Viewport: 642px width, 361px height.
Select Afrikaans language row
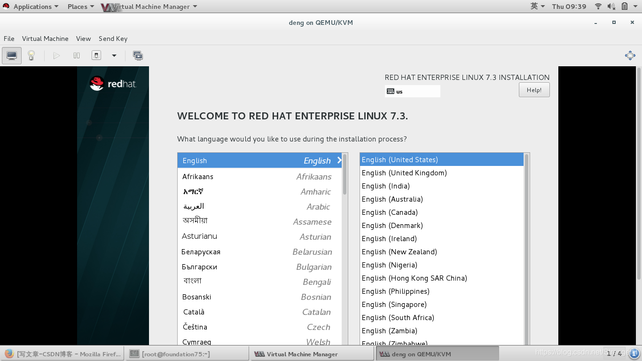pos(259,177)
